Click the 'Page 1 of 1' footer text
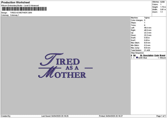The height and width of the screenshot is (118, 167). coord(161,116)
